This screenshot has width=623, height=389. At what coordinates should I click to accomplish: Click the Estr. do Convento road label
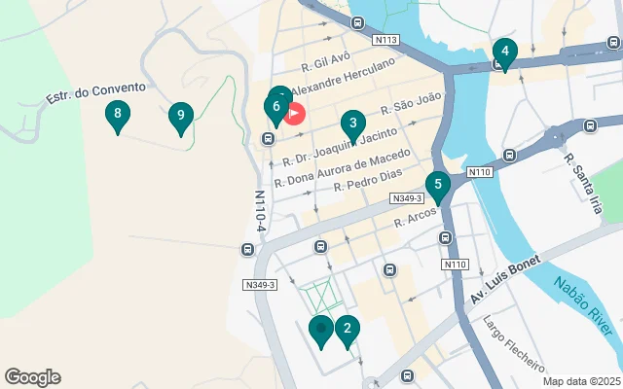pos(95,92)
